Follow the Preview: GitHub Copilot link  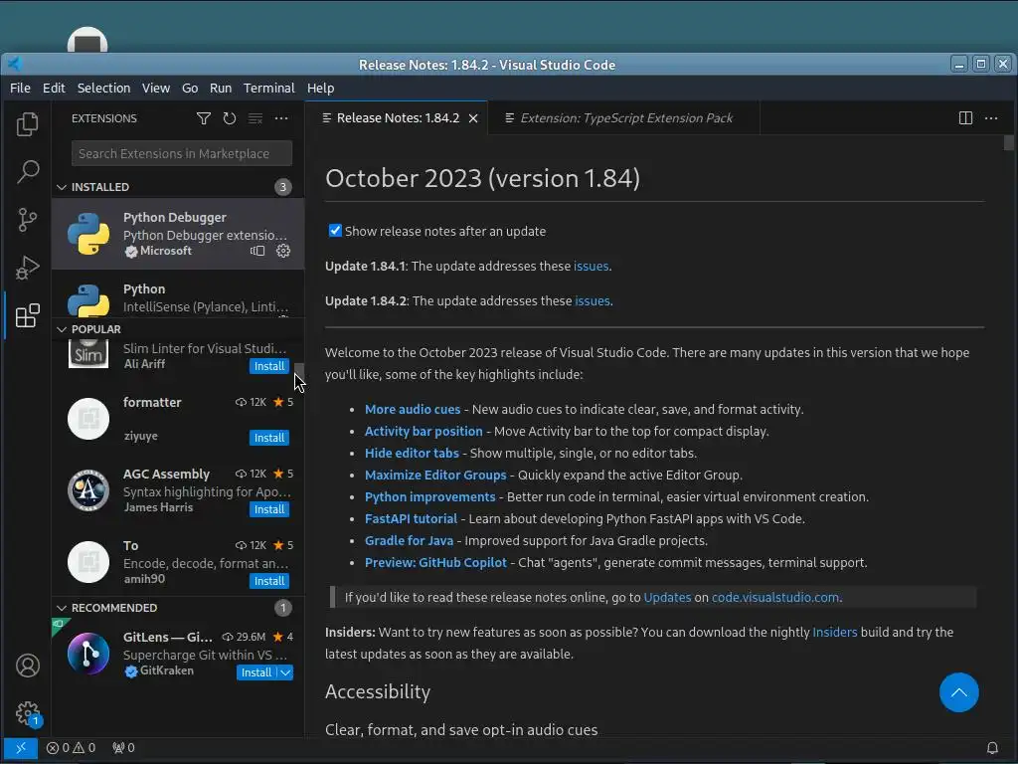[x=435, y=563]
